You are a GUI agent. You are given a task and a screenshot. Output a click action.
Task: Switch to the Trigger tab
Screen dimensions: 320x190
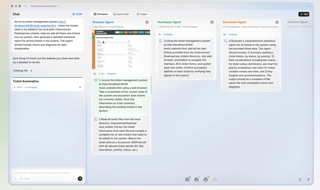point(142,14)
